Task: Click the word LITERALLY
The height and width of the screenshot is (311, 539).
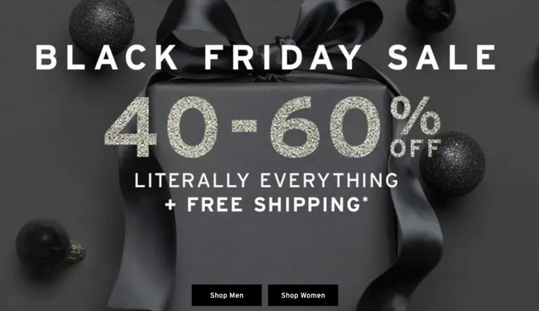Action: (192, 180)
